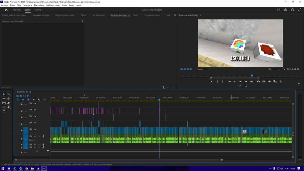Select the Track Select Forward tool
The height and width of the screenshot is (171, 304).
coord(9,94)
